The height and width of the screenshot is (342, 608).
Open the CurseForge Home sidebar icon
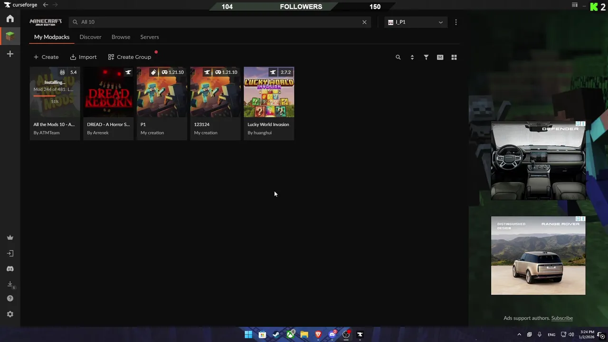(10, 19)
